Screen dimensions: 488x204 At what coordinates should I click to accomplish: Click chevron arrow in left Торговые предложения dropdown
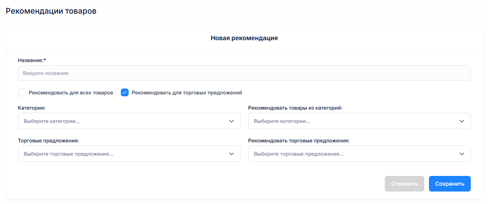click(231, 154)
